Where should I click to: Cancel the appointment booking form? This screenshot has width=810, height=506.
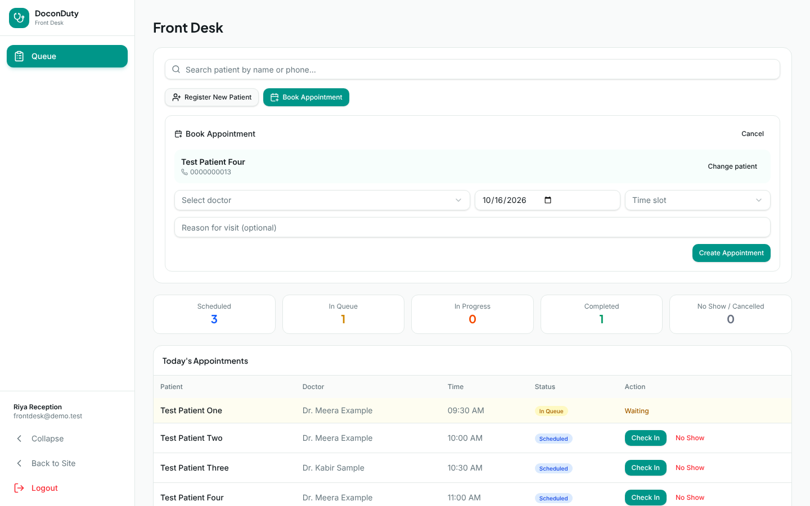click(x=753, y=134)
